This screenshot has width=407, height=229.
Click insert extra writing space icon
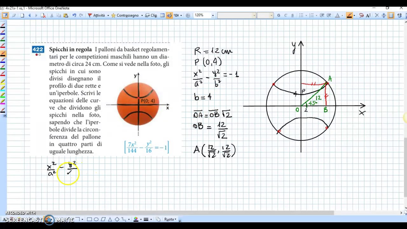click(384, 15)
